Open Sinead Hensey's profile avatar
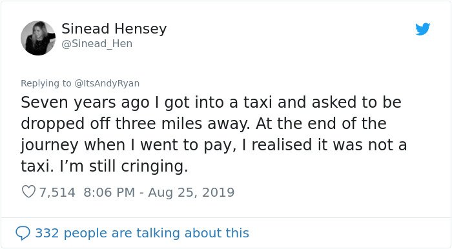Screen dimensions: 452x249 [38, 38]
